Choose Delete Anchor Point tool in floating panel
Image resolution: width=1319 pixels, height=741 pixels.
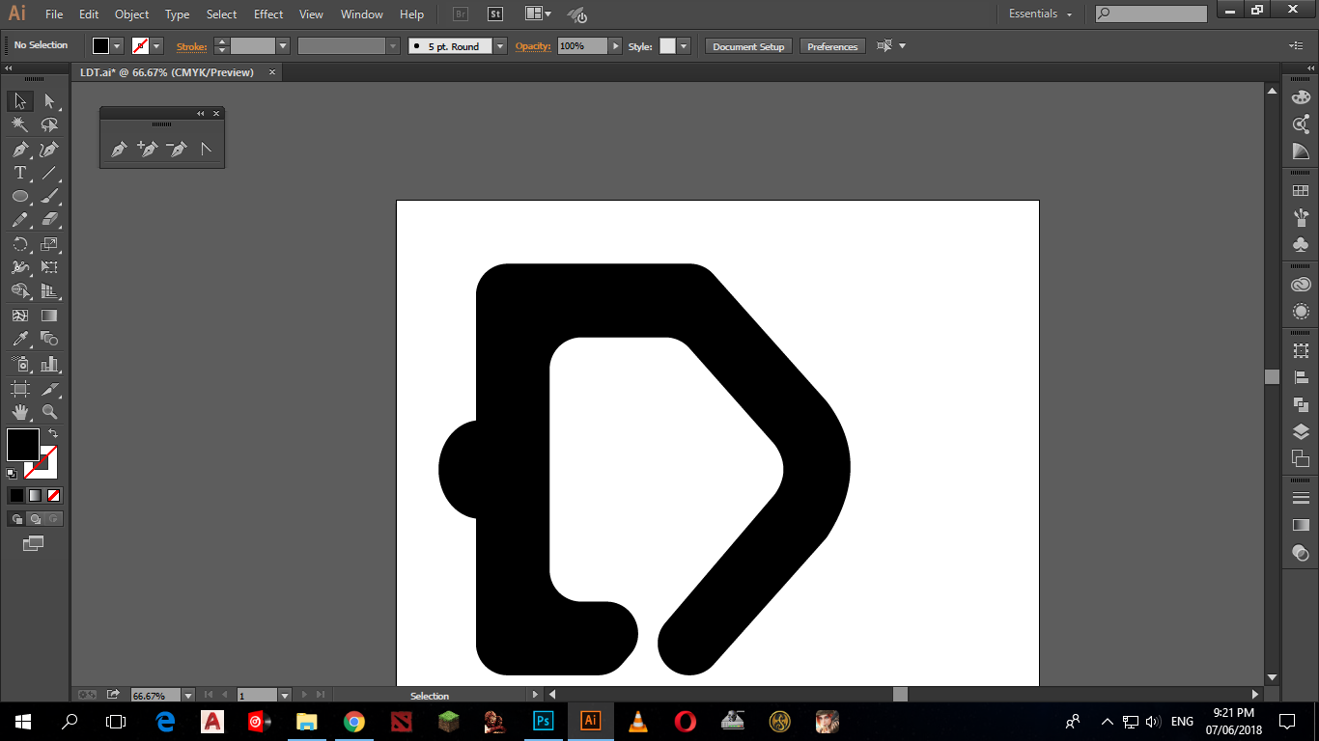click(x=177, y=150)
